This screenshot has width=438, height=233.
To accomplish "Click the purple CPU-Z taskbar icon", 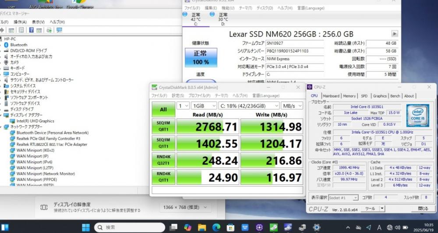I will coord(259,227).
